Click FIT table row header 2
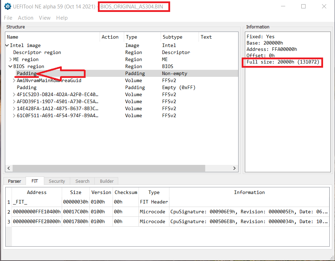This screenshot has width=335, height=261. click(8, 212)
